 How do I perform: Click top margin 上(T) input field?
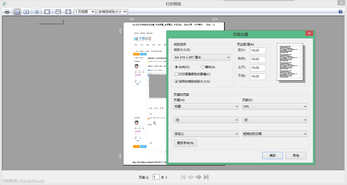(x=258, y=68)
